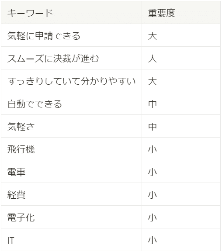This screenshot has width=222, height=252.
Task: Select the IT keyword cell
Action: (x=71, y=240)
